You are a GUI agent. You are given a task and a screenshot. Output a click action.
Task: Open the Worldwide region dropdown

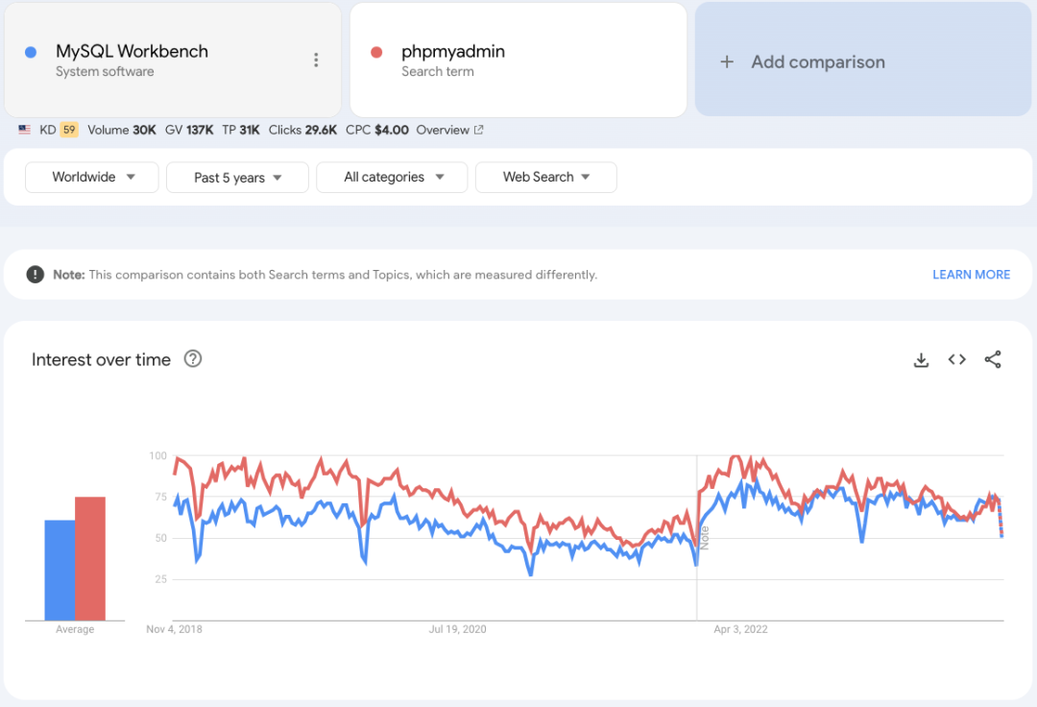coord(92,178)
